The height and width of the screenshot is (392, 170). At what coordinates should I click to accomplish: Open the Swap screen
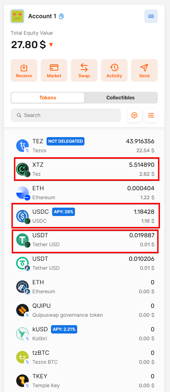[x=84, y=70]
